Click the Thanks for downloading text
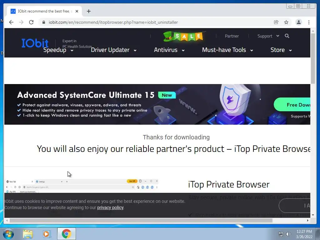The image size is (320, 240). (x=176, y=137)
